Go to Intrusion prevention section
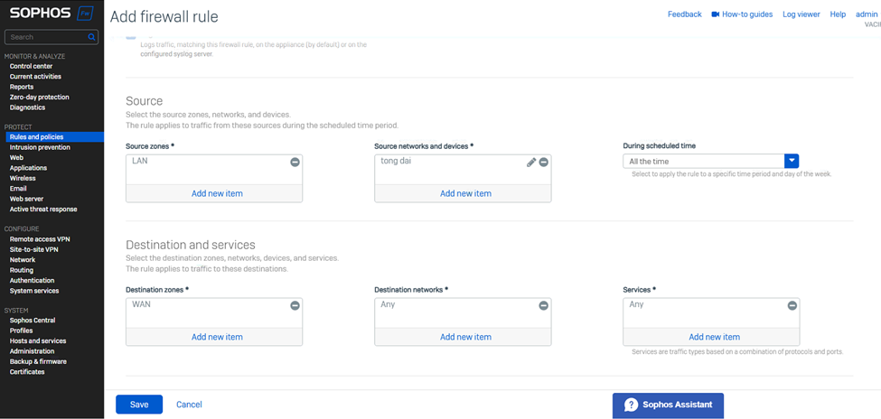The height and width of the screenshot is (419, 881). [40, 147]
